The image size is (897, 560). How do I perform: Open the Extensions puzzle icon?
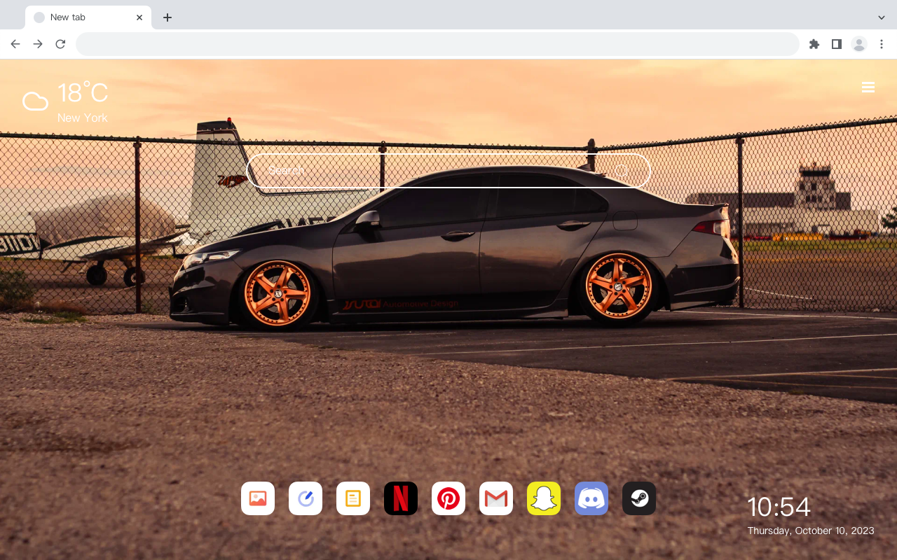click(814, 44)
